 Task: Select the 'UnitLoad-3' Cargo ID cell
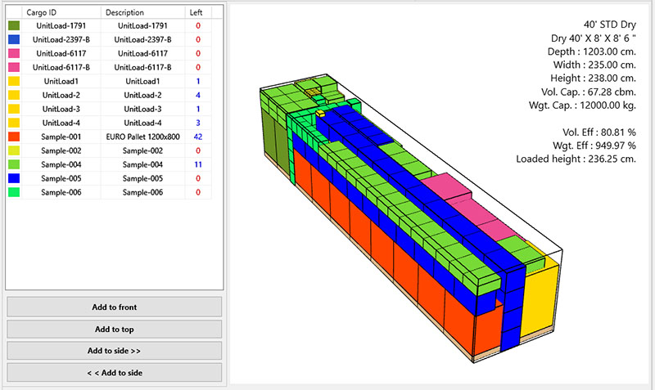[x=61, y=109]
